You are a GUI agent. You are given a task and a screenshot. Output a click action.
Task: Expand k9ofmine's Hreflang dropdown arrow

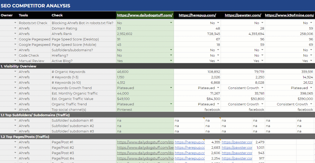tap(311, 55)
